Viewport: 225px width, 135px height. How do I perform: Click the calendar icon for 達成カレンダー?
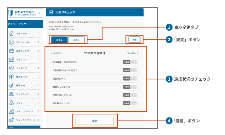point(11,51)
